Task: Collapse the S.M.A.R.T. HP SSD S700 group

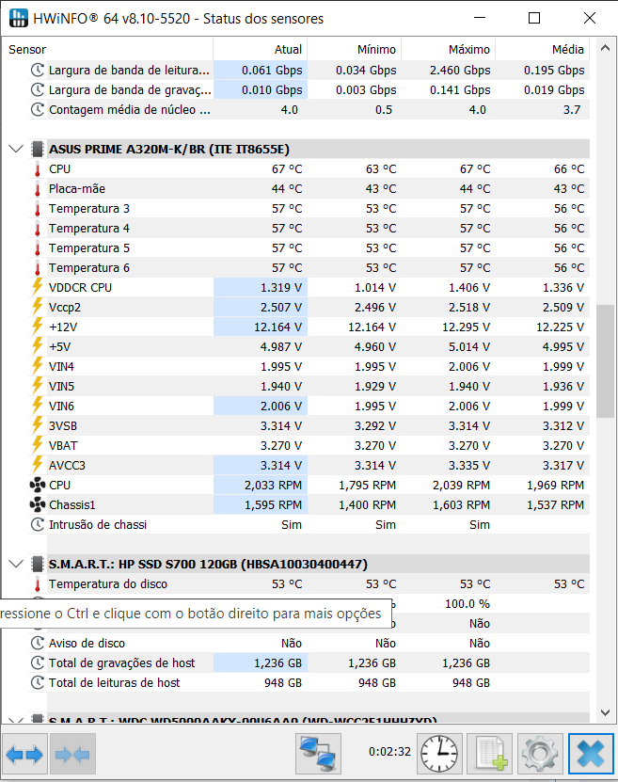Action: [x=16, y=564]
